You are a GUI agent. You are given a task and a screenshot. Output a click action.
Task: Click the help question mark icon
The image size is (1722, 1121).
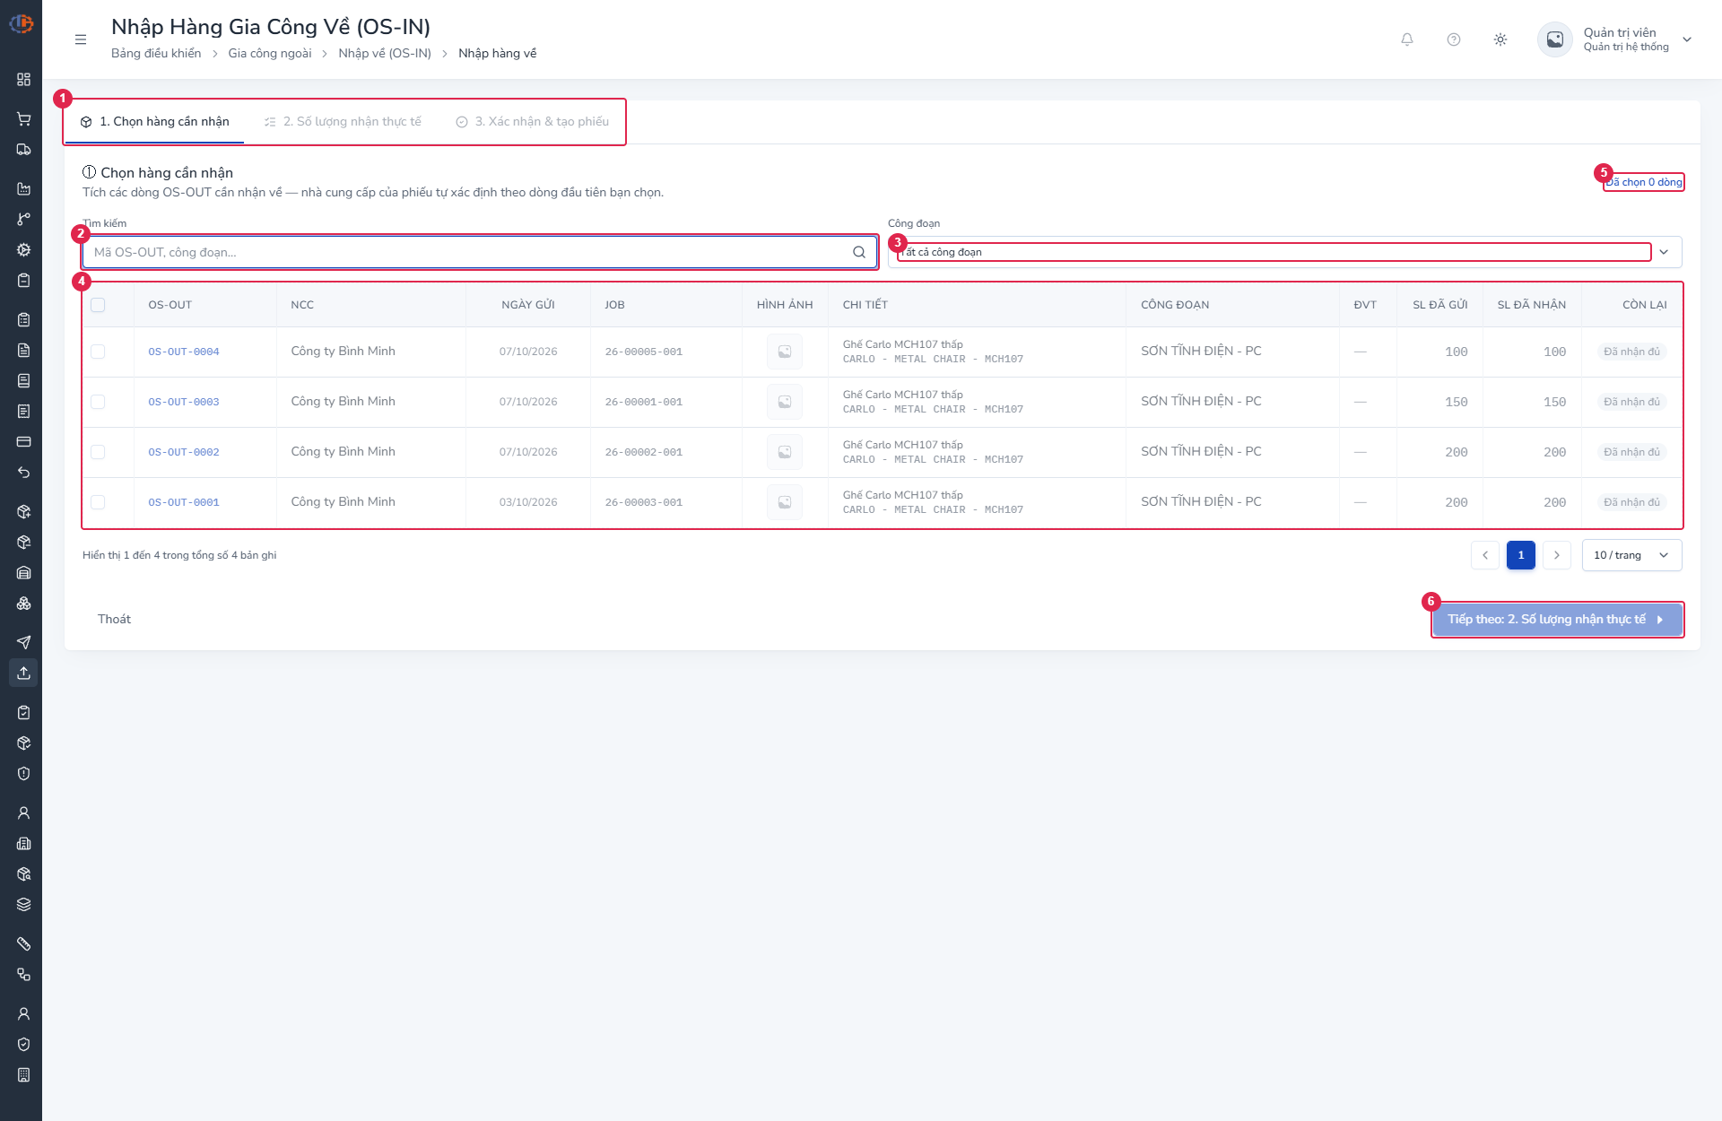[x=1454, y=39]
